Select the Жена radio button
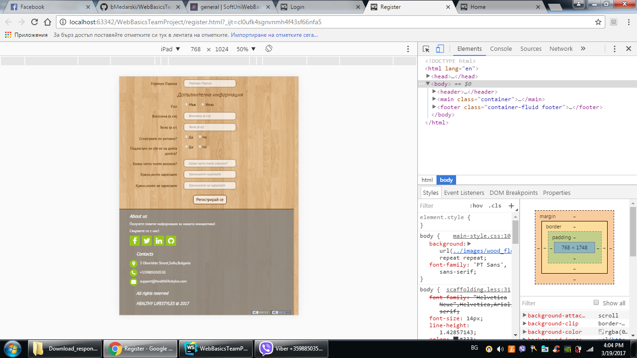This screenshot has width=637, height=358. (203, 104)
